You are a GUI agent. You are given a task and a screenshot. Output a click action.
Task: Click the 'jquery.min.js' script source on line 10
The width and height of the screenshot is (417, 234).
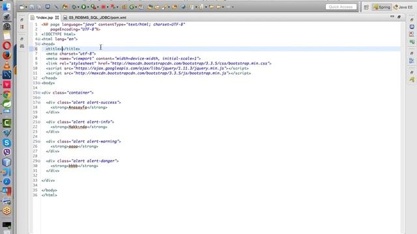click(x=210, y=68)
